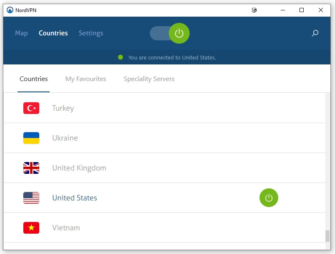This screenshot has width=335, height=254.
Task: Switch to the Speciality Servers tab
Action: (x=149, y=79)
